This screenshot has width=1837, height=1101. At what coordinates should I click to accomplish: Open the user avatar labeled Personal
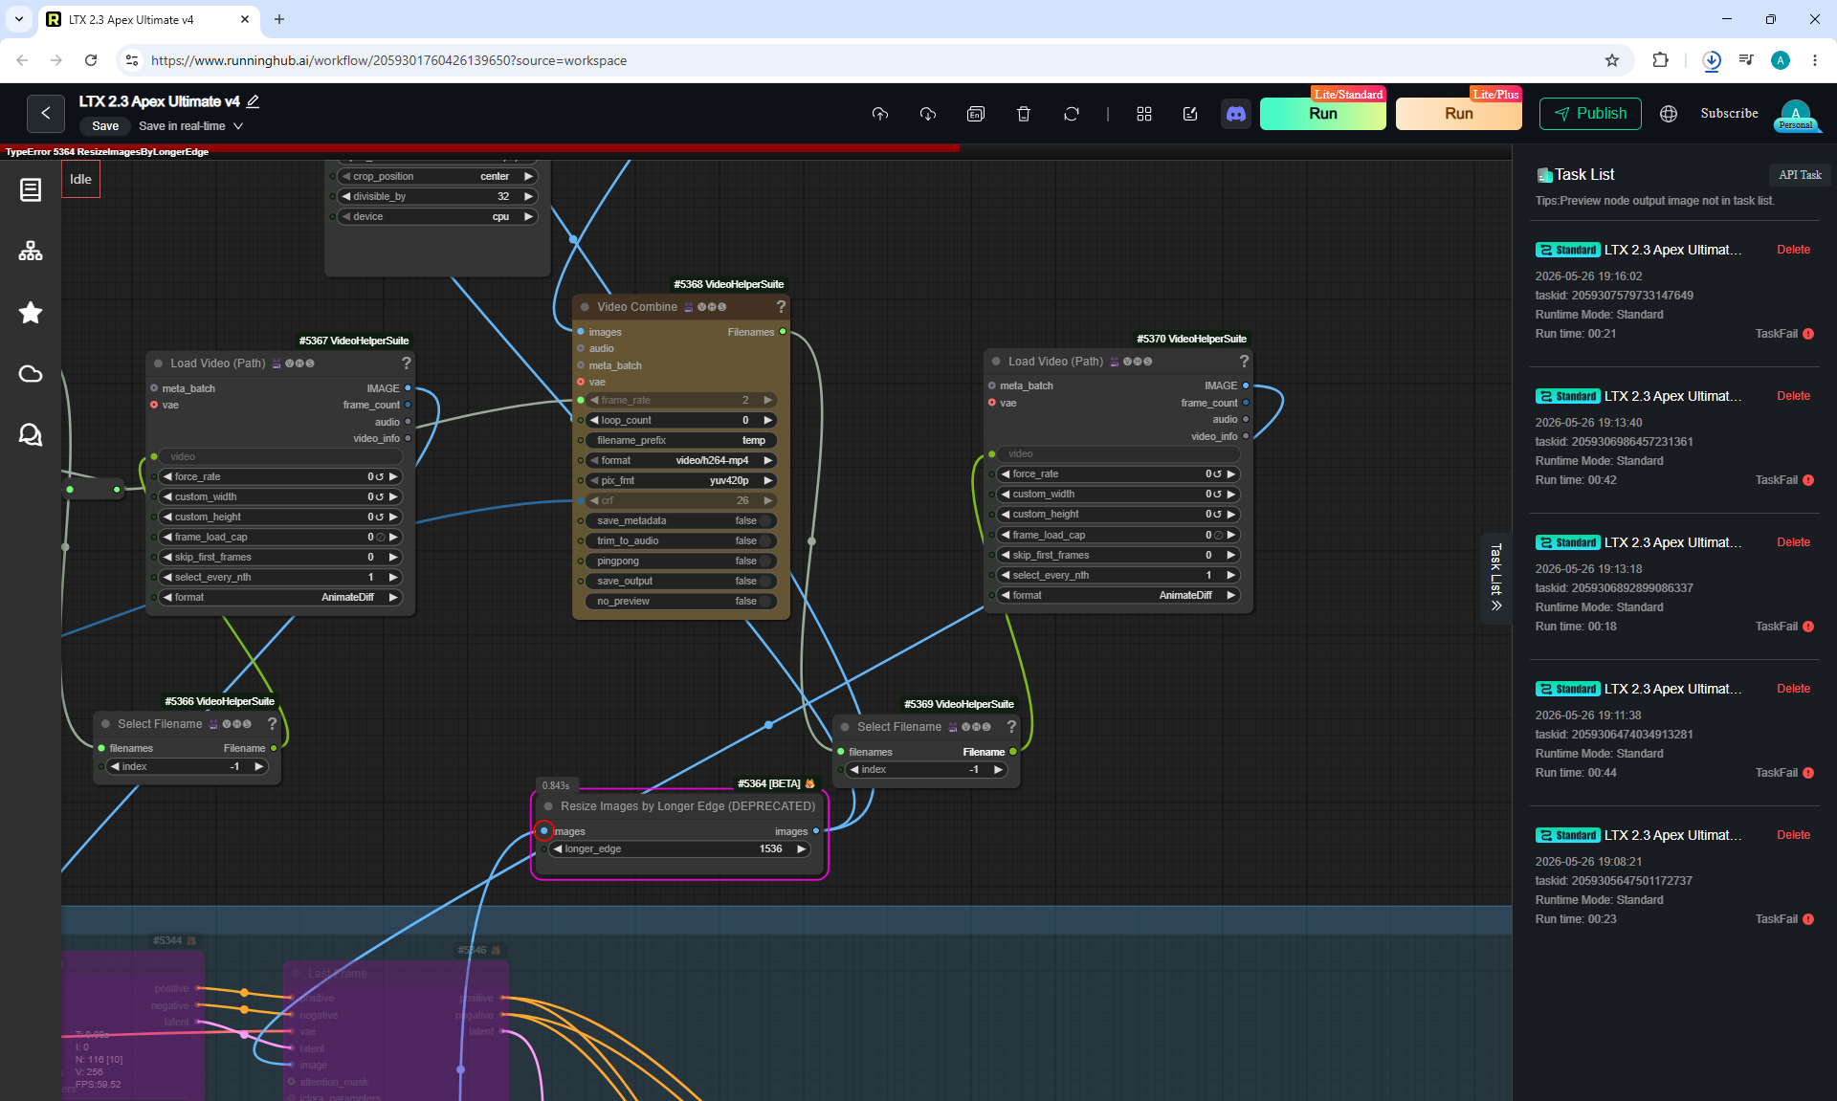1796,115
